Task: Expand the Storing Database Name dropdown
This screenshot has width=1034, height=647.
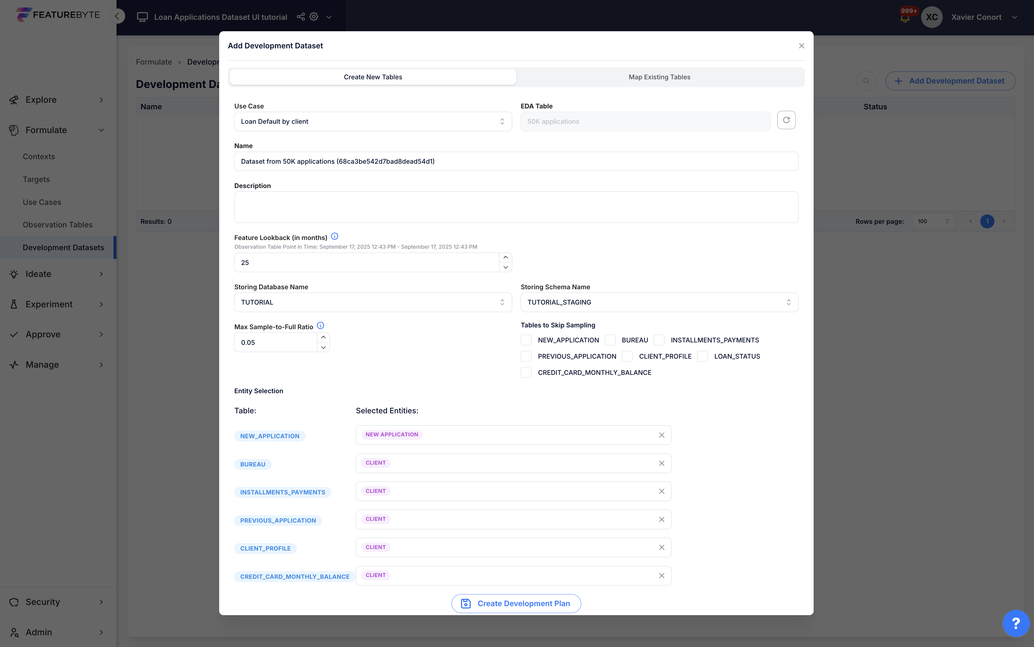Action: click(x=373, y=302)
